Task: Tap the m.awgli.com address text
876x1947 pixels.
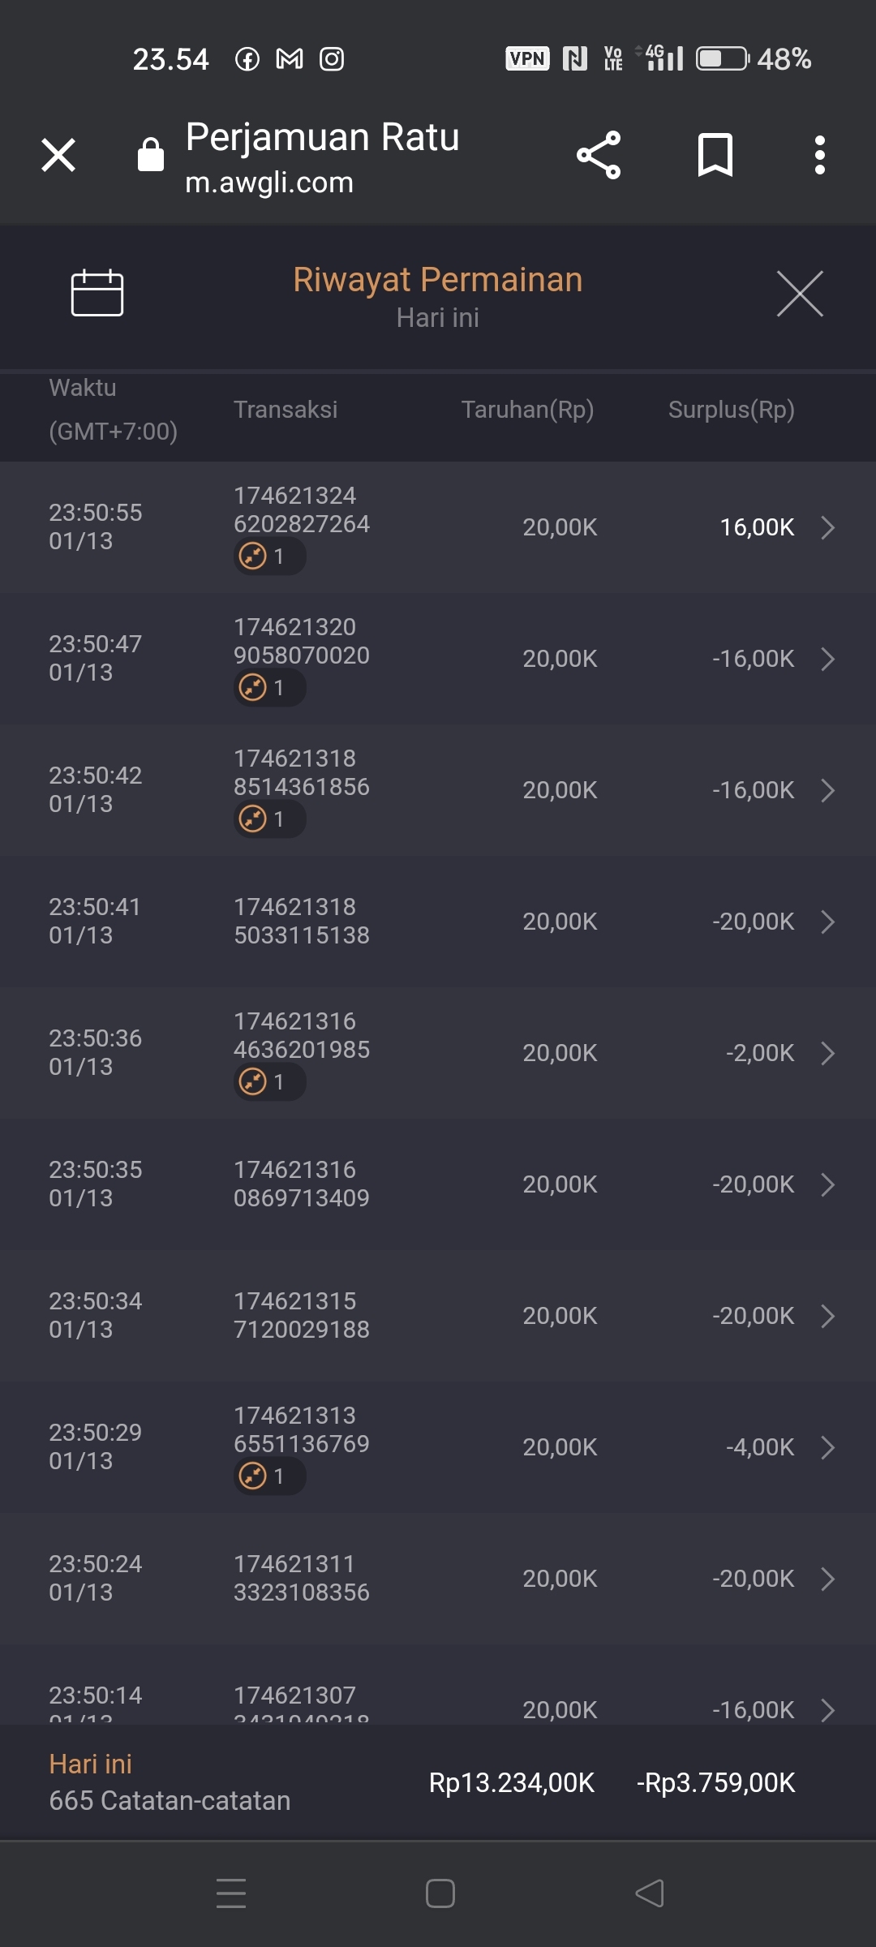Action: 269,183
